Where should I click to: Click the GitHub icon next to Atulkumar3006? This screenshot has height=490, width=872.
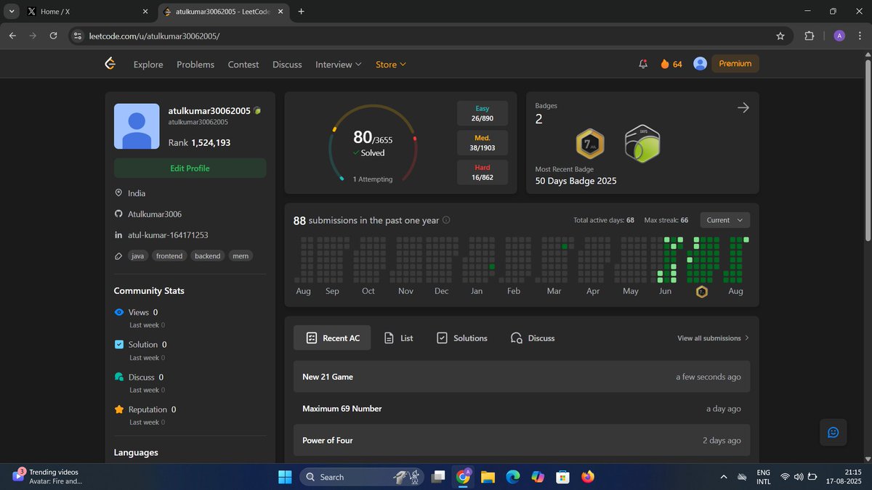[x=119, y=214]
